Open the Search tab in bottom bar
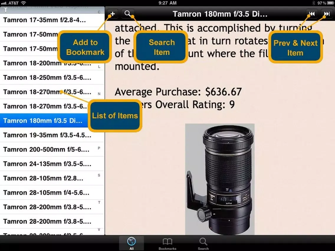 click(203, 243)
